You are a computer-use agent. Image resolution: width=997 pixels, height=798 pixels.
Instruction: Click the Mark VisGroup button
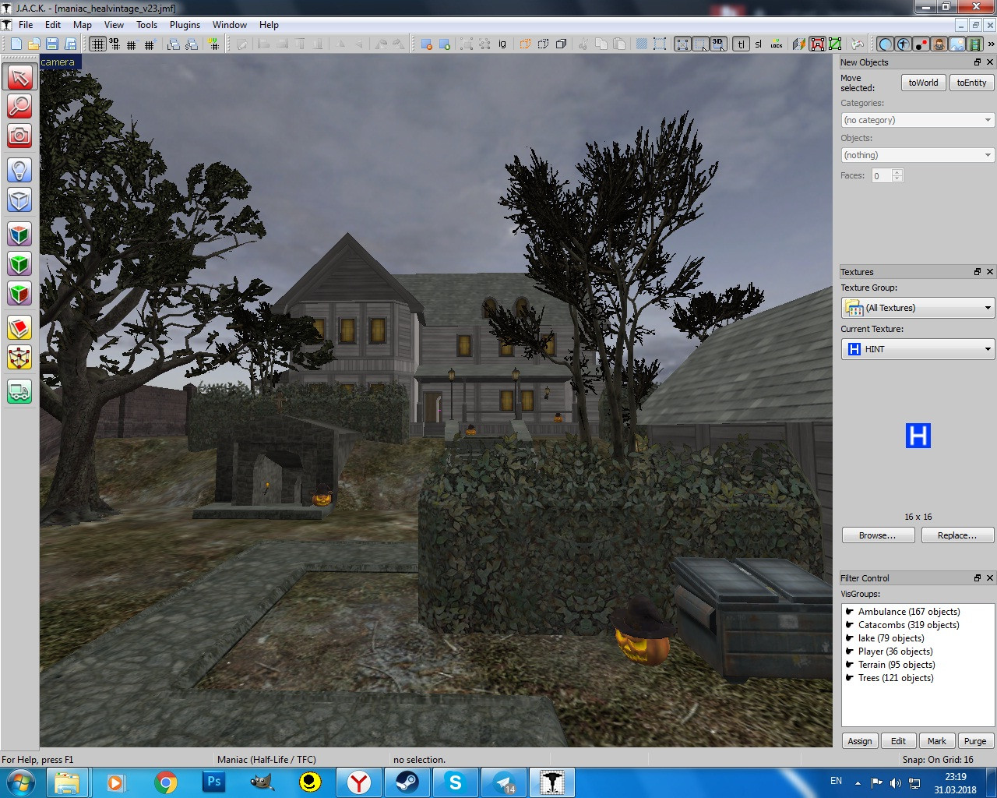[937, 741]
